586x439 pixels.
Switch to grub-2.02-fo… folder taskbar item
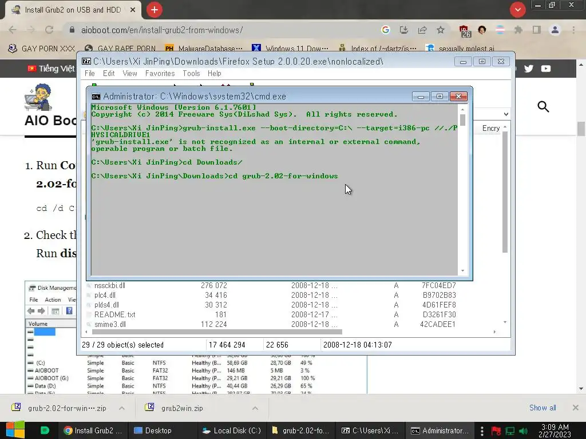click(x=301, y=430)
